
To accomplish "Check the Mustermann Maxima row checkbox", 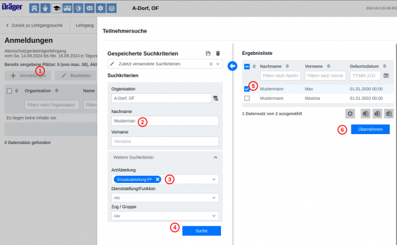I will pyautogui.click(x=247, y=98).
